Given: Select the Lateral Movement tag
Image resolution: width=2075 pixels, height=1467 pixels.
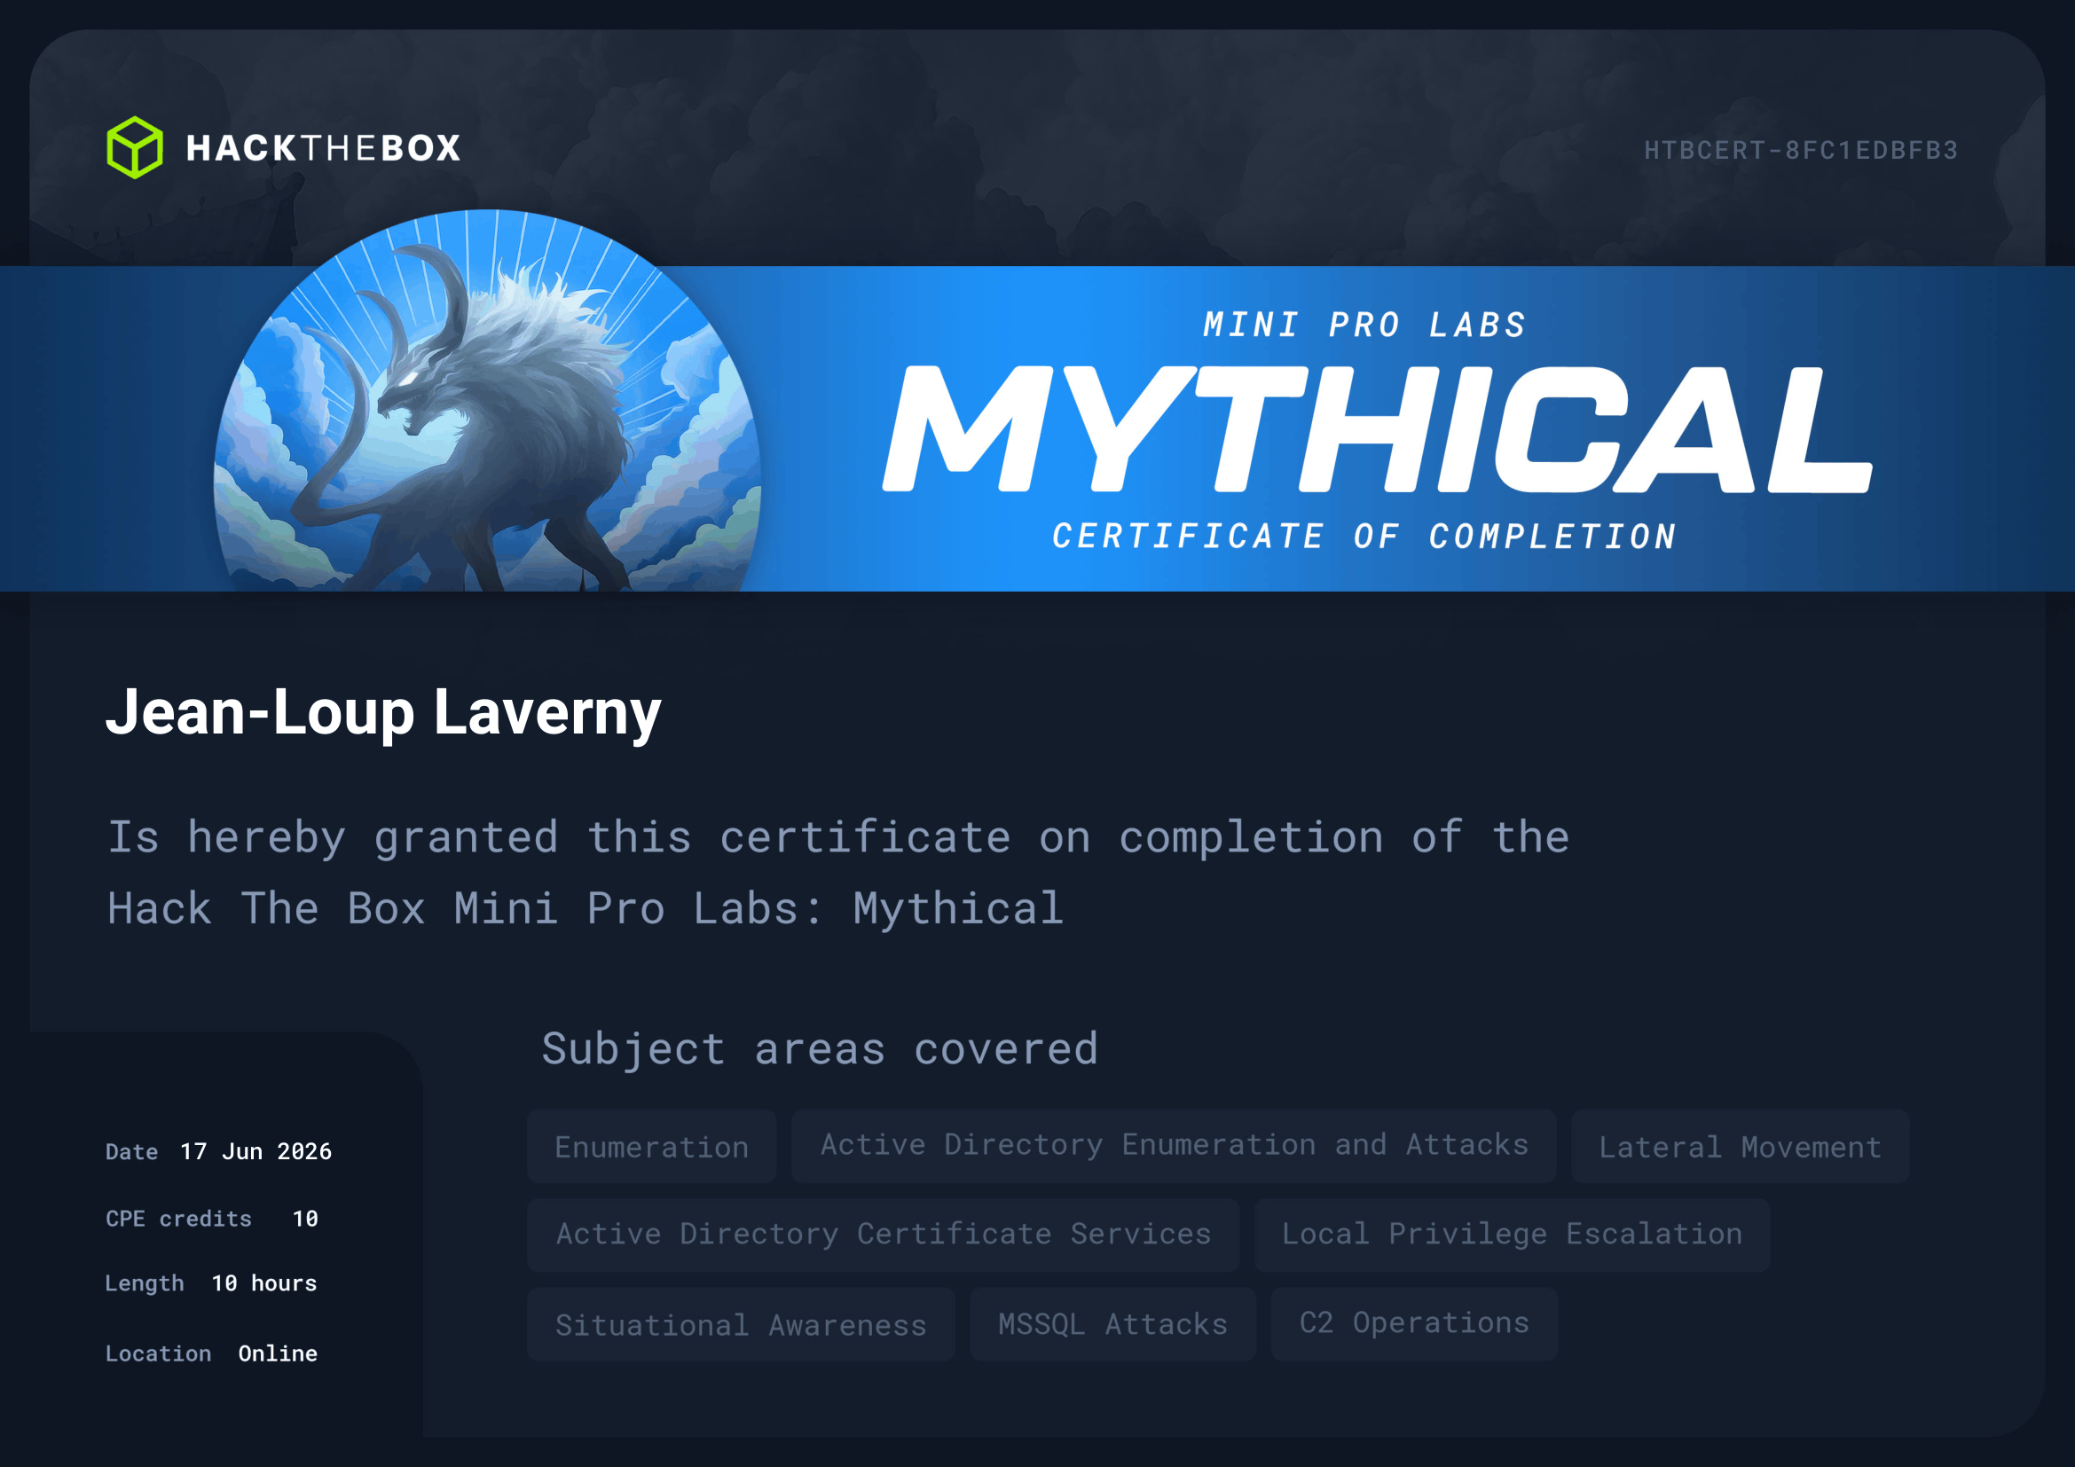Looking at the screenshot, I should [x=1741, y=1146].
